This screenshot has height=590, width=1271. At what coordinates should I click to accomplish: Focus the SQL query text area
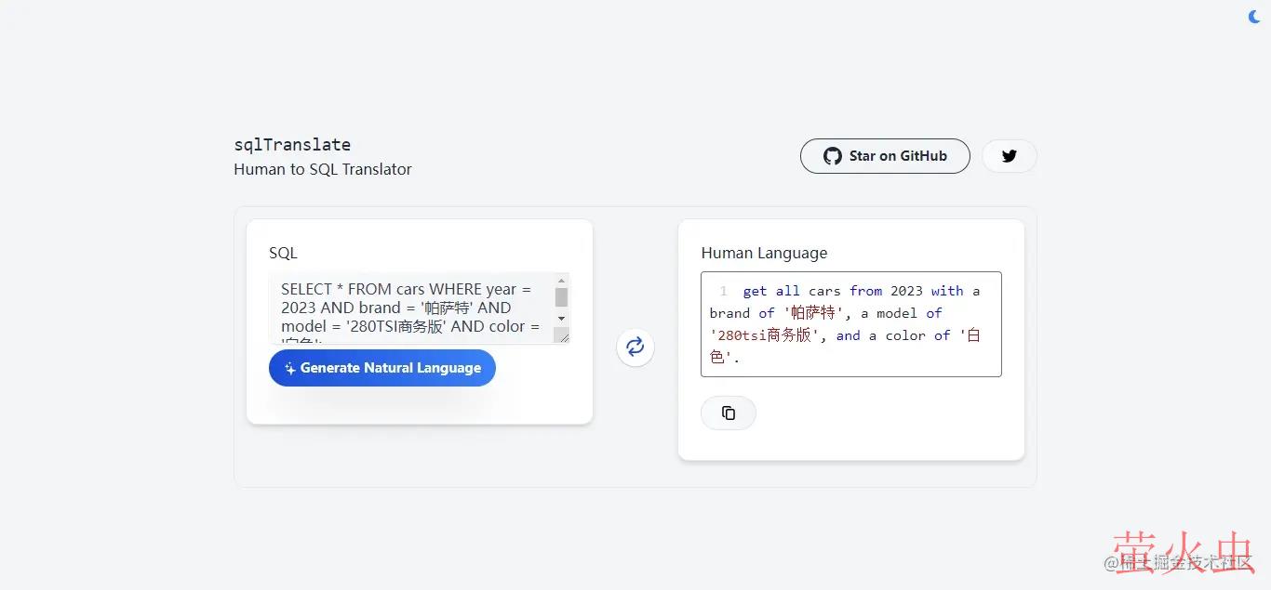pyautogui.click(x=409, y=308)
